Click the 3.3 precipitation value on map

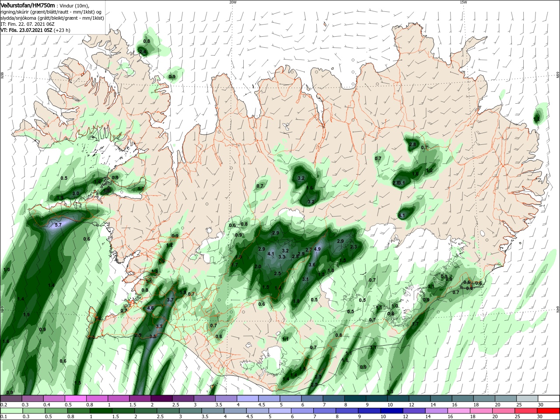[x=282, y=257]
